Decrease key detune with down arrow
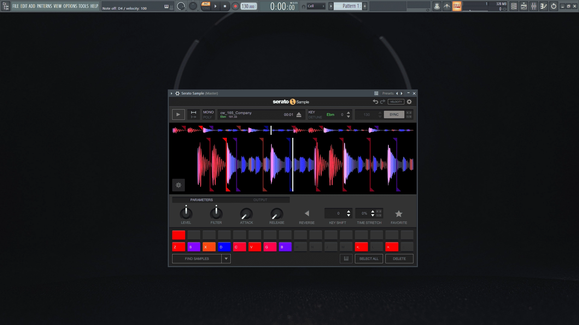579x325 pixels. tap(348, 117)
